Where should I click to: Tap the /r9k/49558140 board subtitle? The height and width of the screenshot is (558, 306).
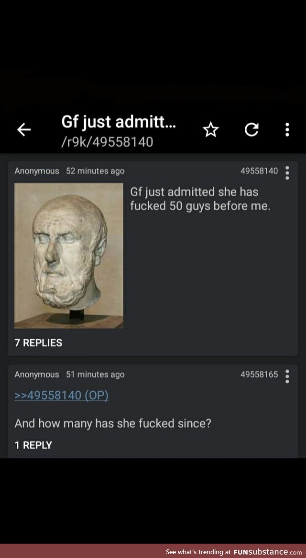(107, 142)
